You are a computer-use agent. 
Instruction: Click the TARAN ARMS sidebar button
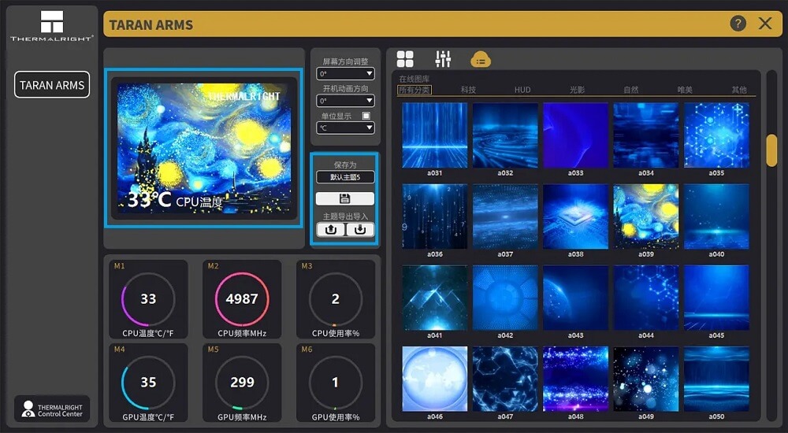click(52, 85)
